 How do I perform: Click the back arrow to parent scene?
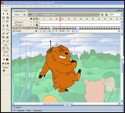click(25, 15)
